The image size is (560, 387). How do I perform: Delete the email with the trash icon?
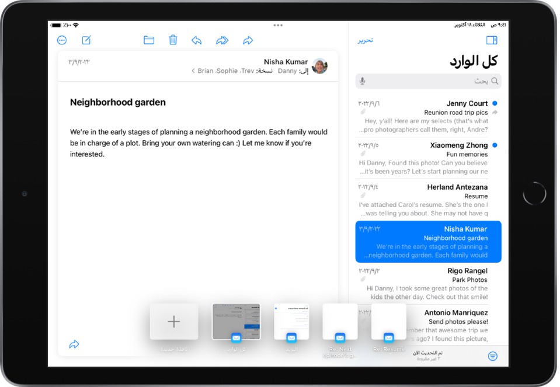pos(173,40)
